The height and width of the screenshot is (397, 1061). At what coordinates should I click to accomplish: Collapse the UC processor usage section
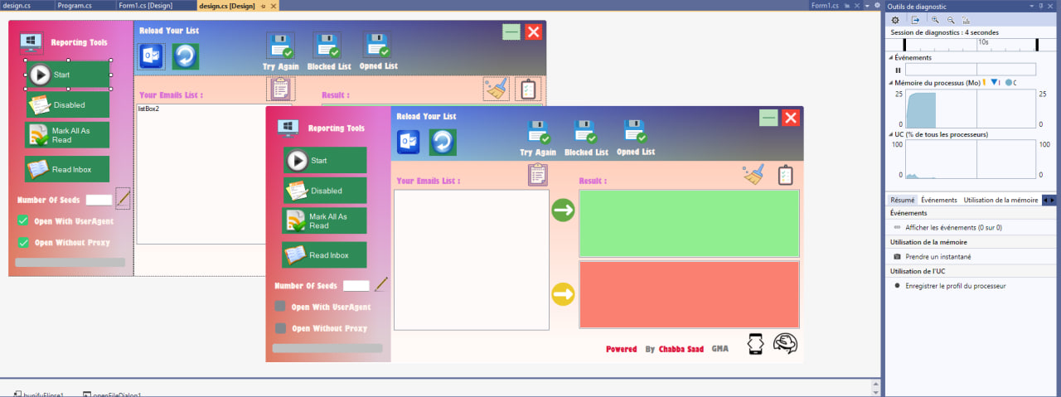coord(891,134)
